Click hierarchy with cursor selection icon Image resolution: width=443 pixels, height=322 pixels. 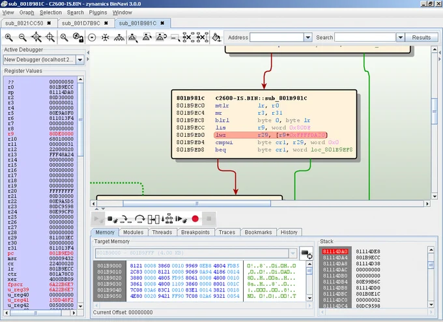point(133,37)
